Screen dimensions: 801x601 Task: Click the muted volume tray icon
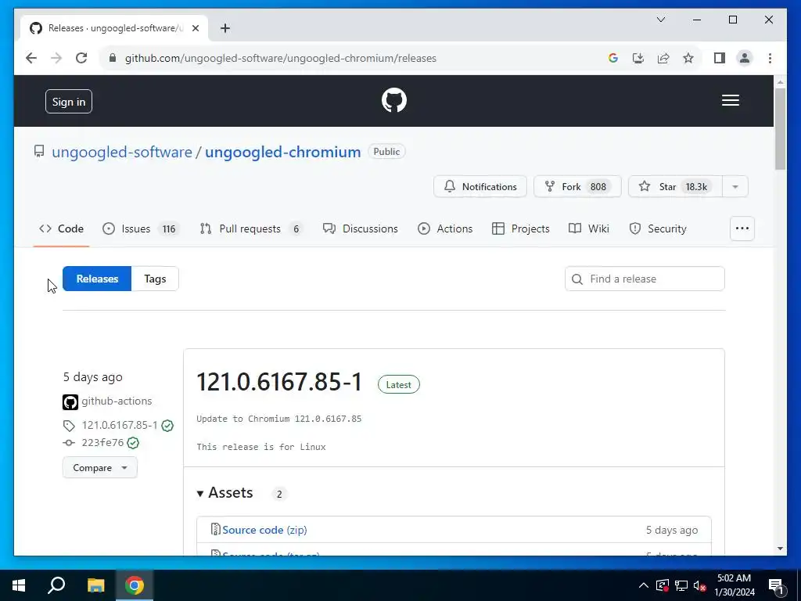pos(699,585)
